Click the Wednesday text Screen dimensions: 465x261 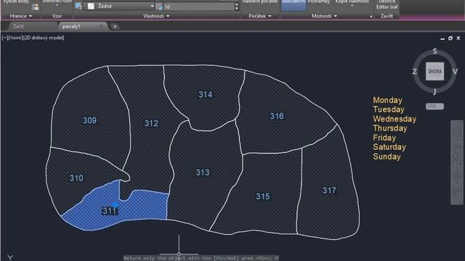click(395, 119)
